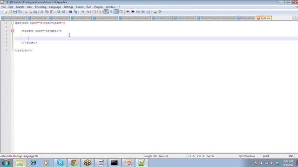Print the document using toolbar icon
Screen dimensions: 298x167
click(x=35, y=12)
